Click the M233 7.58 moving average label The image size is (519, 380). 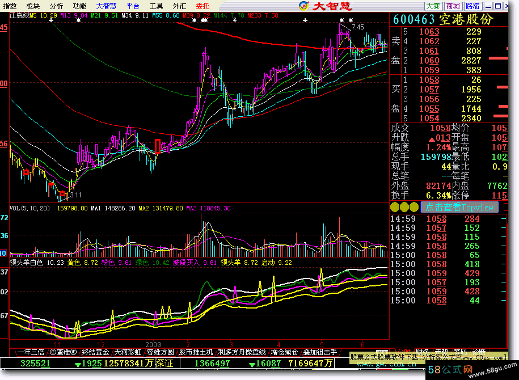pyautogui.click(x=263, y=15)
